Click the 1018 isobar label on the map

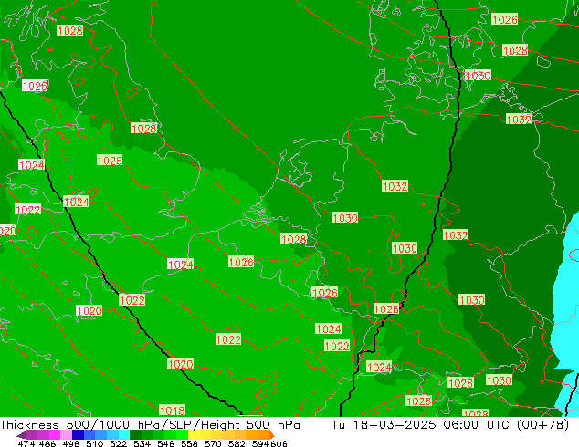click(x=172, y=411)
